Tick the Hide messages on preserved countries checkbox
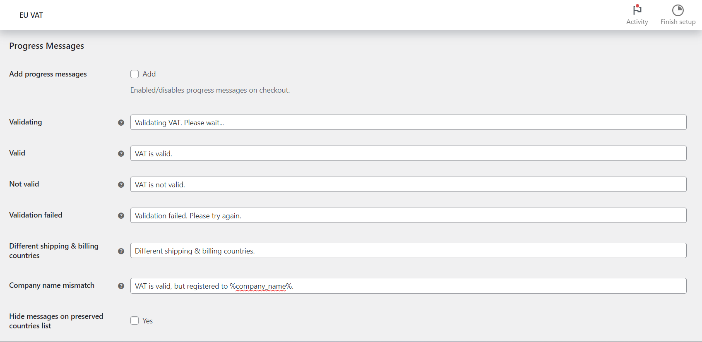Image resolution: width=702 pixels, height=342 pixels. point(135,320)
